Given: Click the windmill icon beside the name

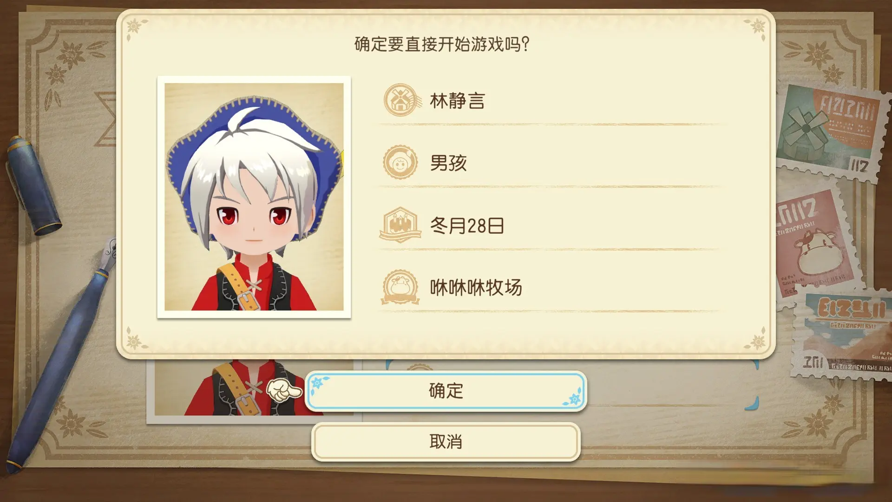Looking at the screenshot, I should [x=401, y=100].
